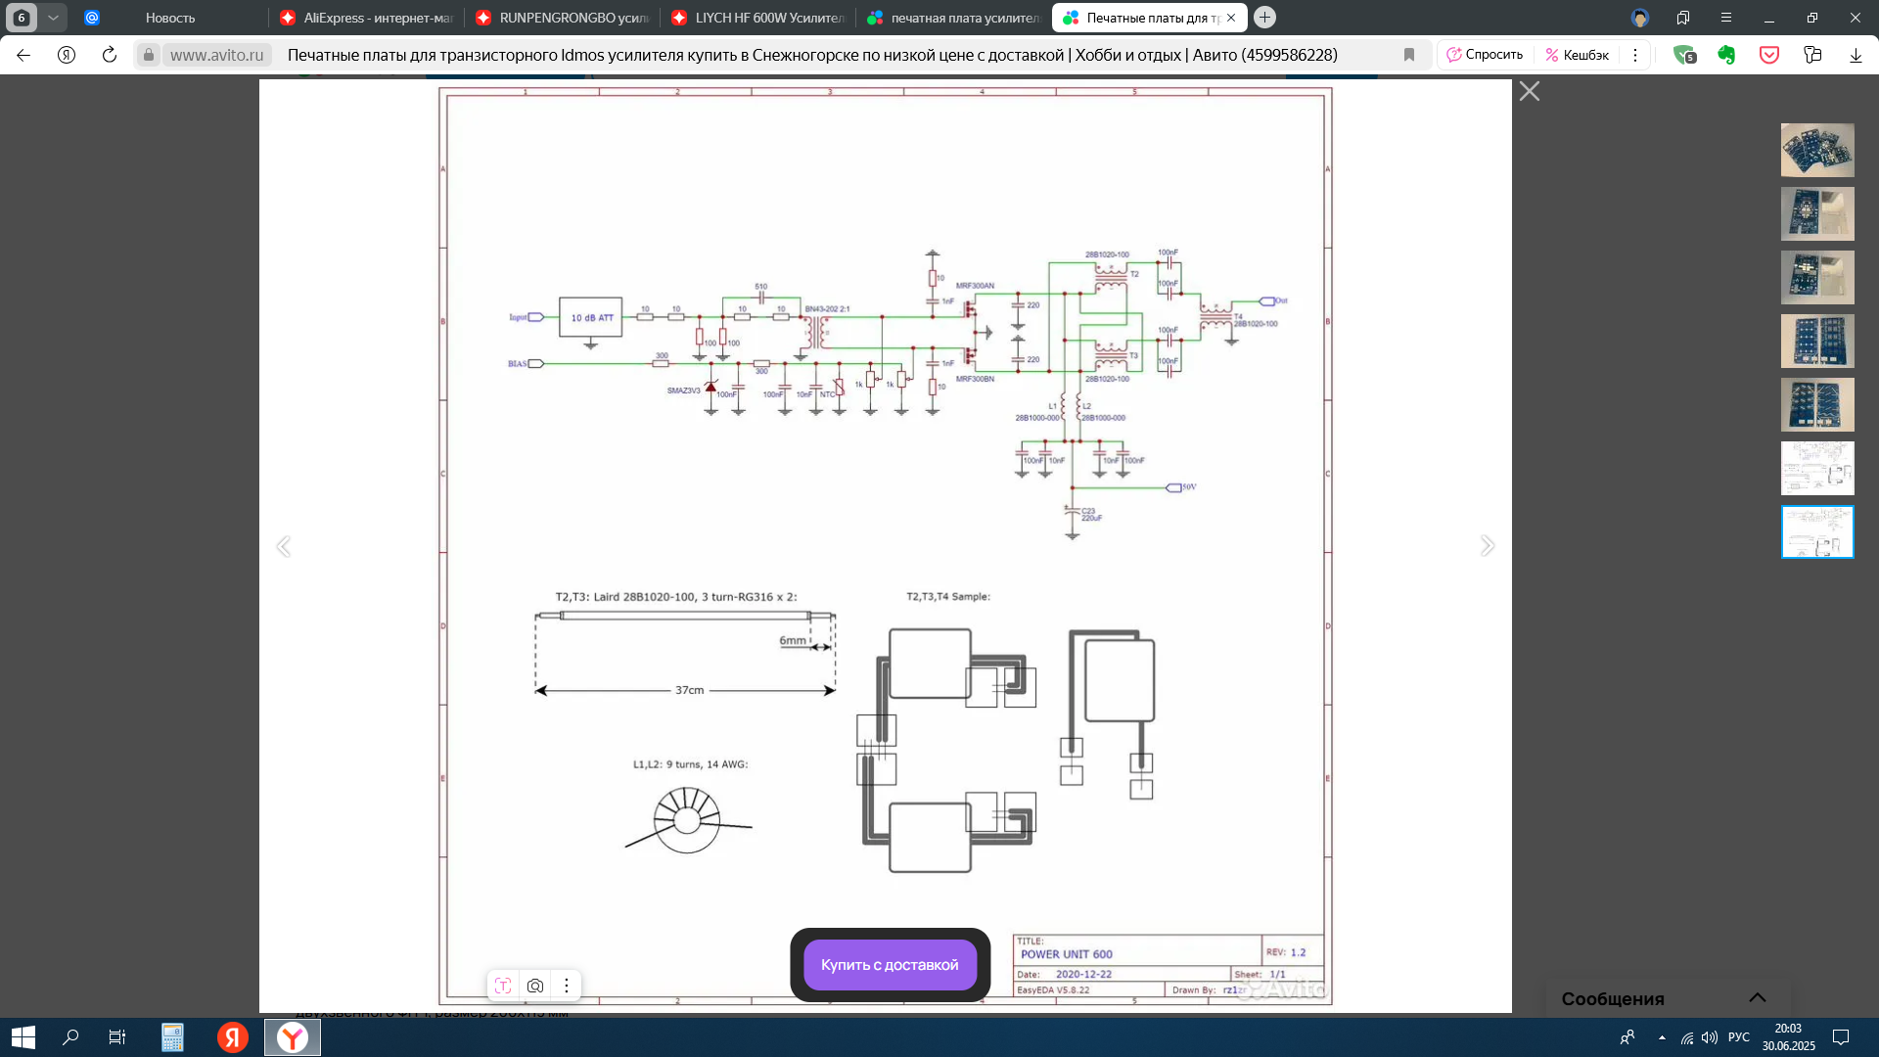The height and width of the screenshot is (1057, 1879).
Task: Open new tab with plus button
Action: click(1264, 18)
